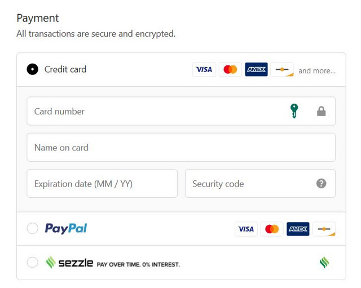Show more card types via "and more..."

317,71
